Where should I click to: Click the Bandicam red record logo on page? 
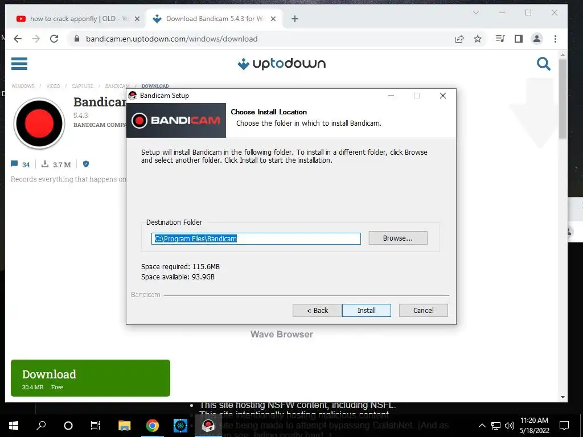click(x=39, y=123)
